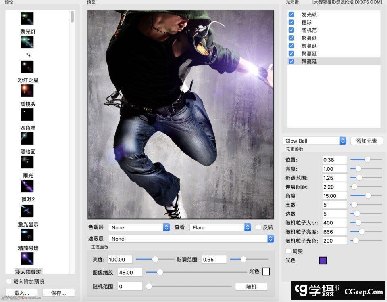Image resolution: width=387 pixels, height=302 pixels.
Task: Pick the 暖镜头 preset icon
Action: (x=27, y=114)
